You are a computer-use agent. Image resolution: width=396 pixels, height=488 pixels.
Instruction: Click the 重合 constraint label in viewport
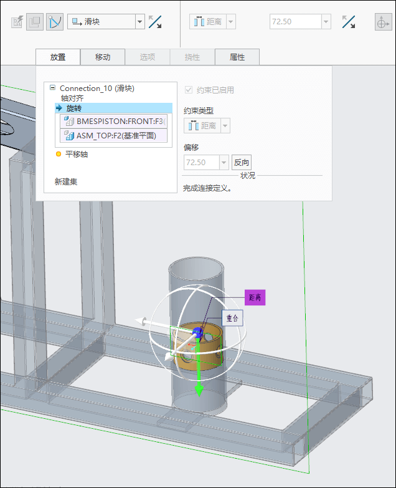(x=232, y=318)
